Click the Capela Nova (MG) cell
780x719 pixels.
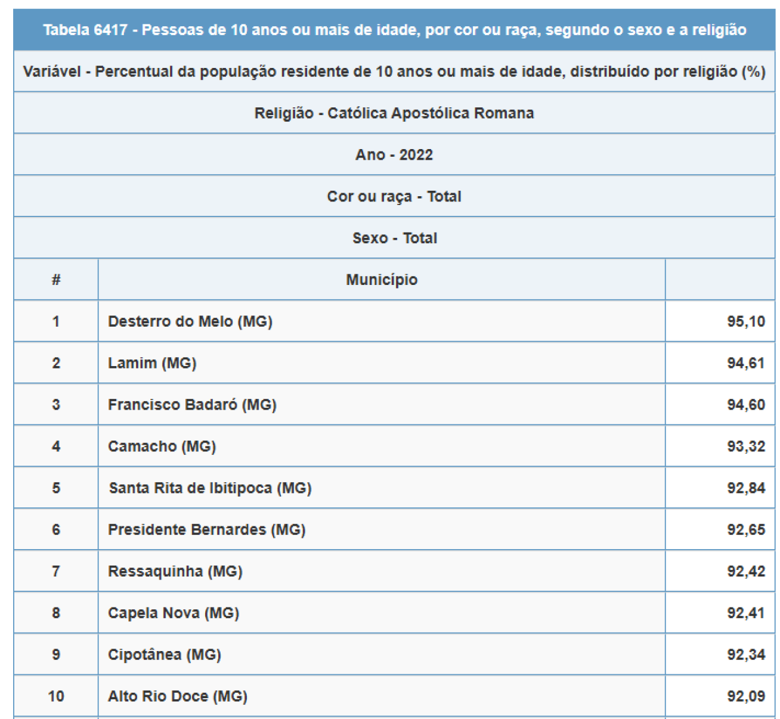[174, 613]
